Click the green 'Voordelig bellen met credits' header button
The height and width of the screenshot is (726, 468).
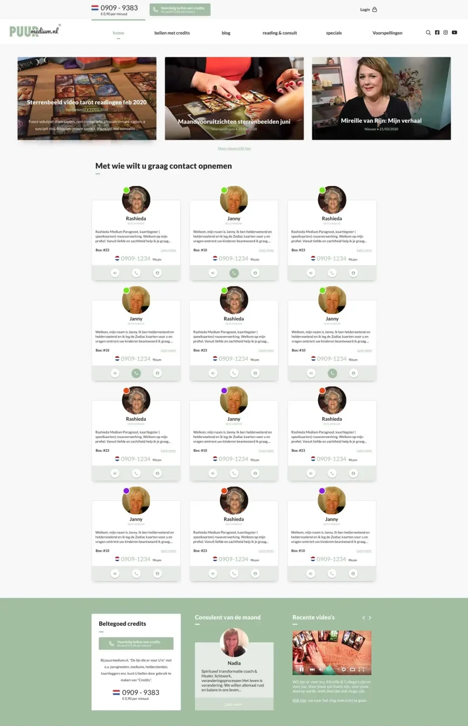(180, 9)
